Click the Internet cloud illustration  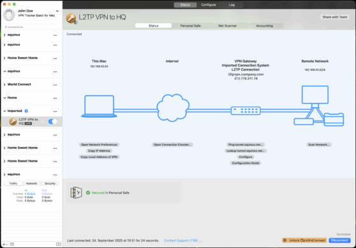tap(173, 107)
